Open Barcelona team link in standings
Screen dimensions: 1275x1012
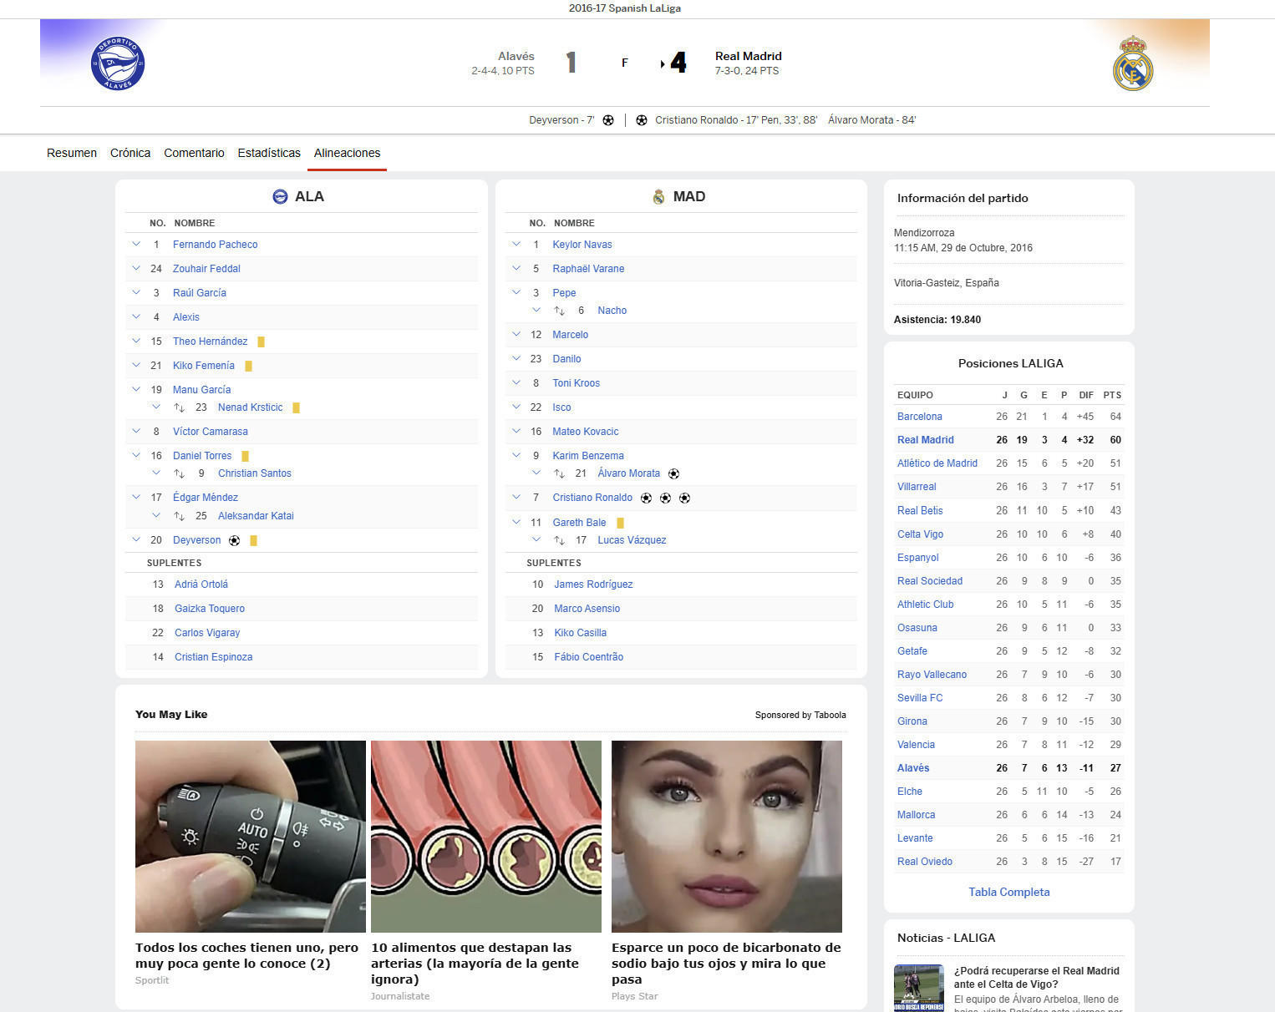click(919, 417)
